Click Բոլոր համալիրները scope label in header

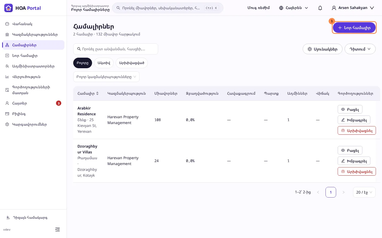pos(90,10)
